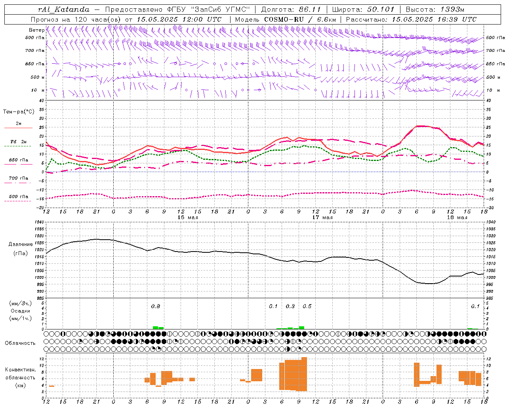The height and width of the screenshot is (405, 507).
Task: Click the forecast start time 15.05.2025 12:00 UTC
Action: (179, 19)
